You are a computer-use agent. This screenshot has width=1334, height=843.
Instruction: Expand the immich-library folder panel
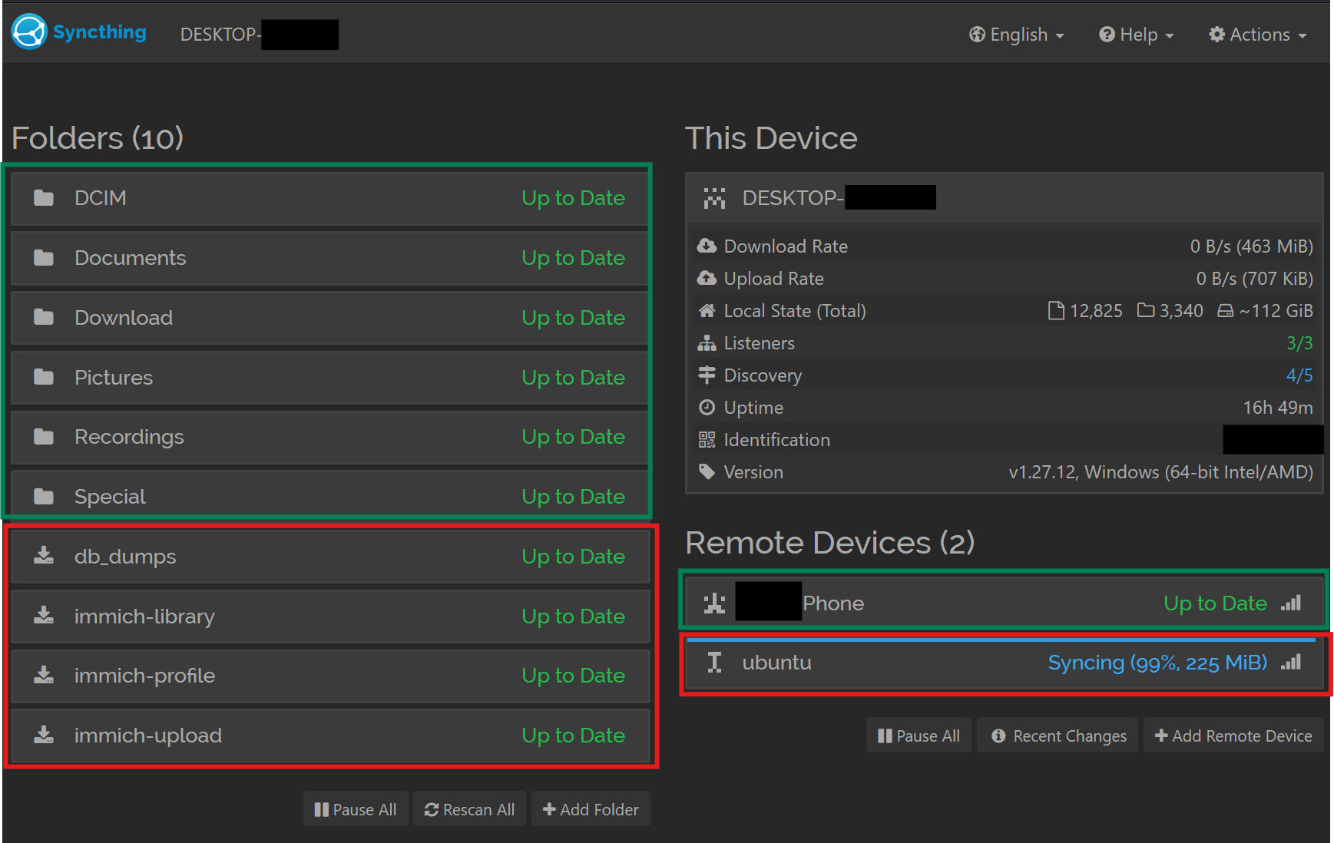(330, 616)
